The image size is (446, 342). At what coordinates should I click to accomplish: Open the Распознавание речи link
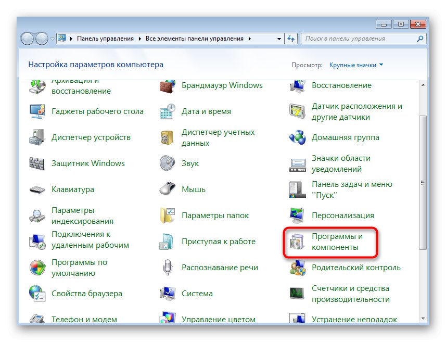tap(220, 268)
